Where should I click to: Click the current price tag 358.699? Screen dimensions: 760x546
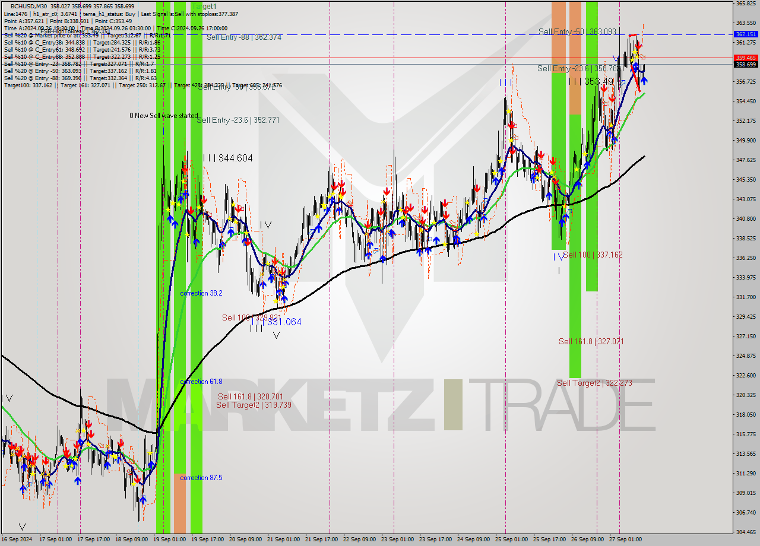(746, 64)
